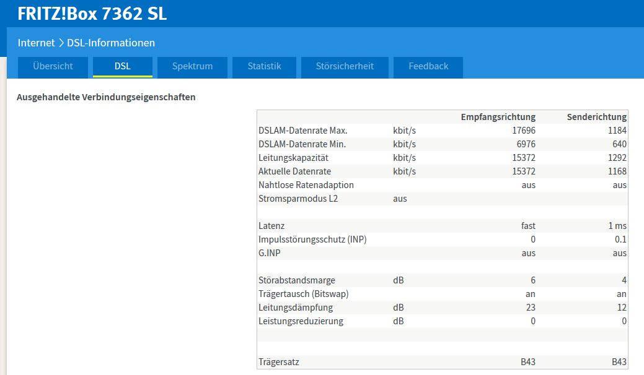
Task: Click the Leitungsdämpfung value 23
Action: tap(531, 308)
